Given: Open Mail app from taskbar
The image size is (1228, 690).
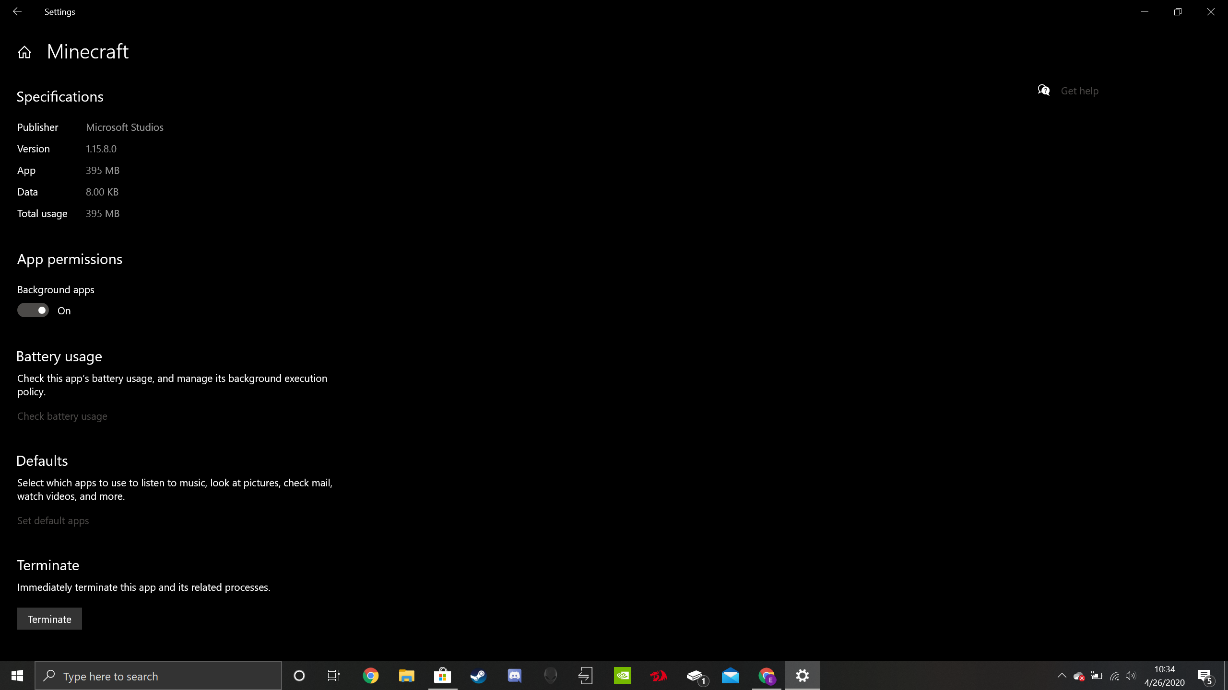Looking at the screenshot, I should (730, 676).
